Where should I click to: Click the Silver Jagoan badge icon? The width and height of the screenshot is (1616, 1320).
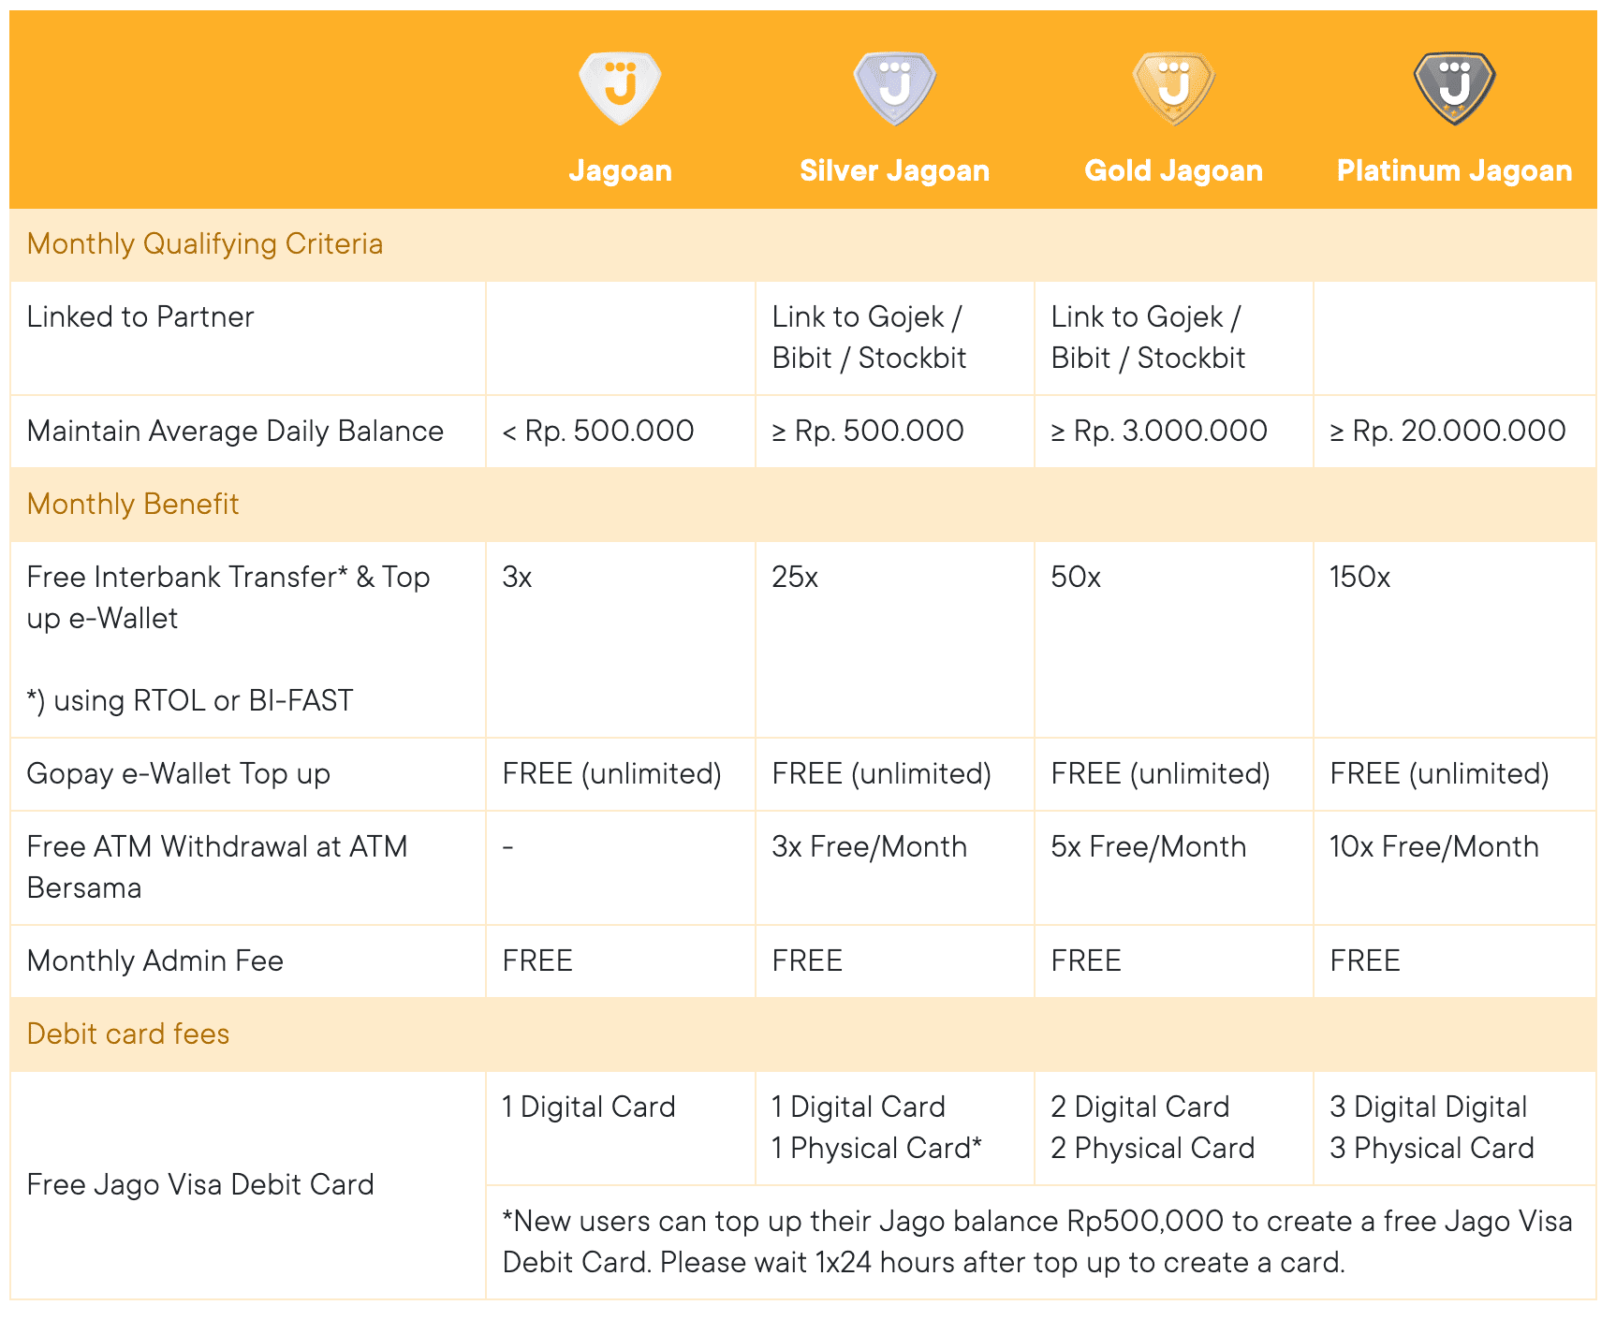[895, 88]
